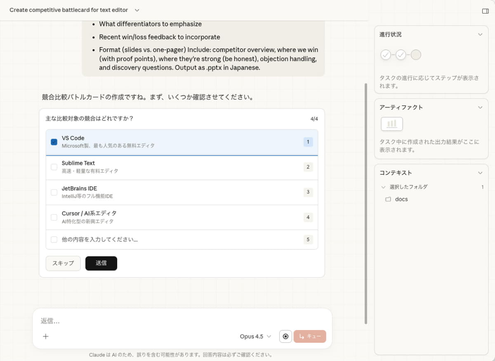Click the first completed progress step
495x361 pixels.
tap(386, 55)
